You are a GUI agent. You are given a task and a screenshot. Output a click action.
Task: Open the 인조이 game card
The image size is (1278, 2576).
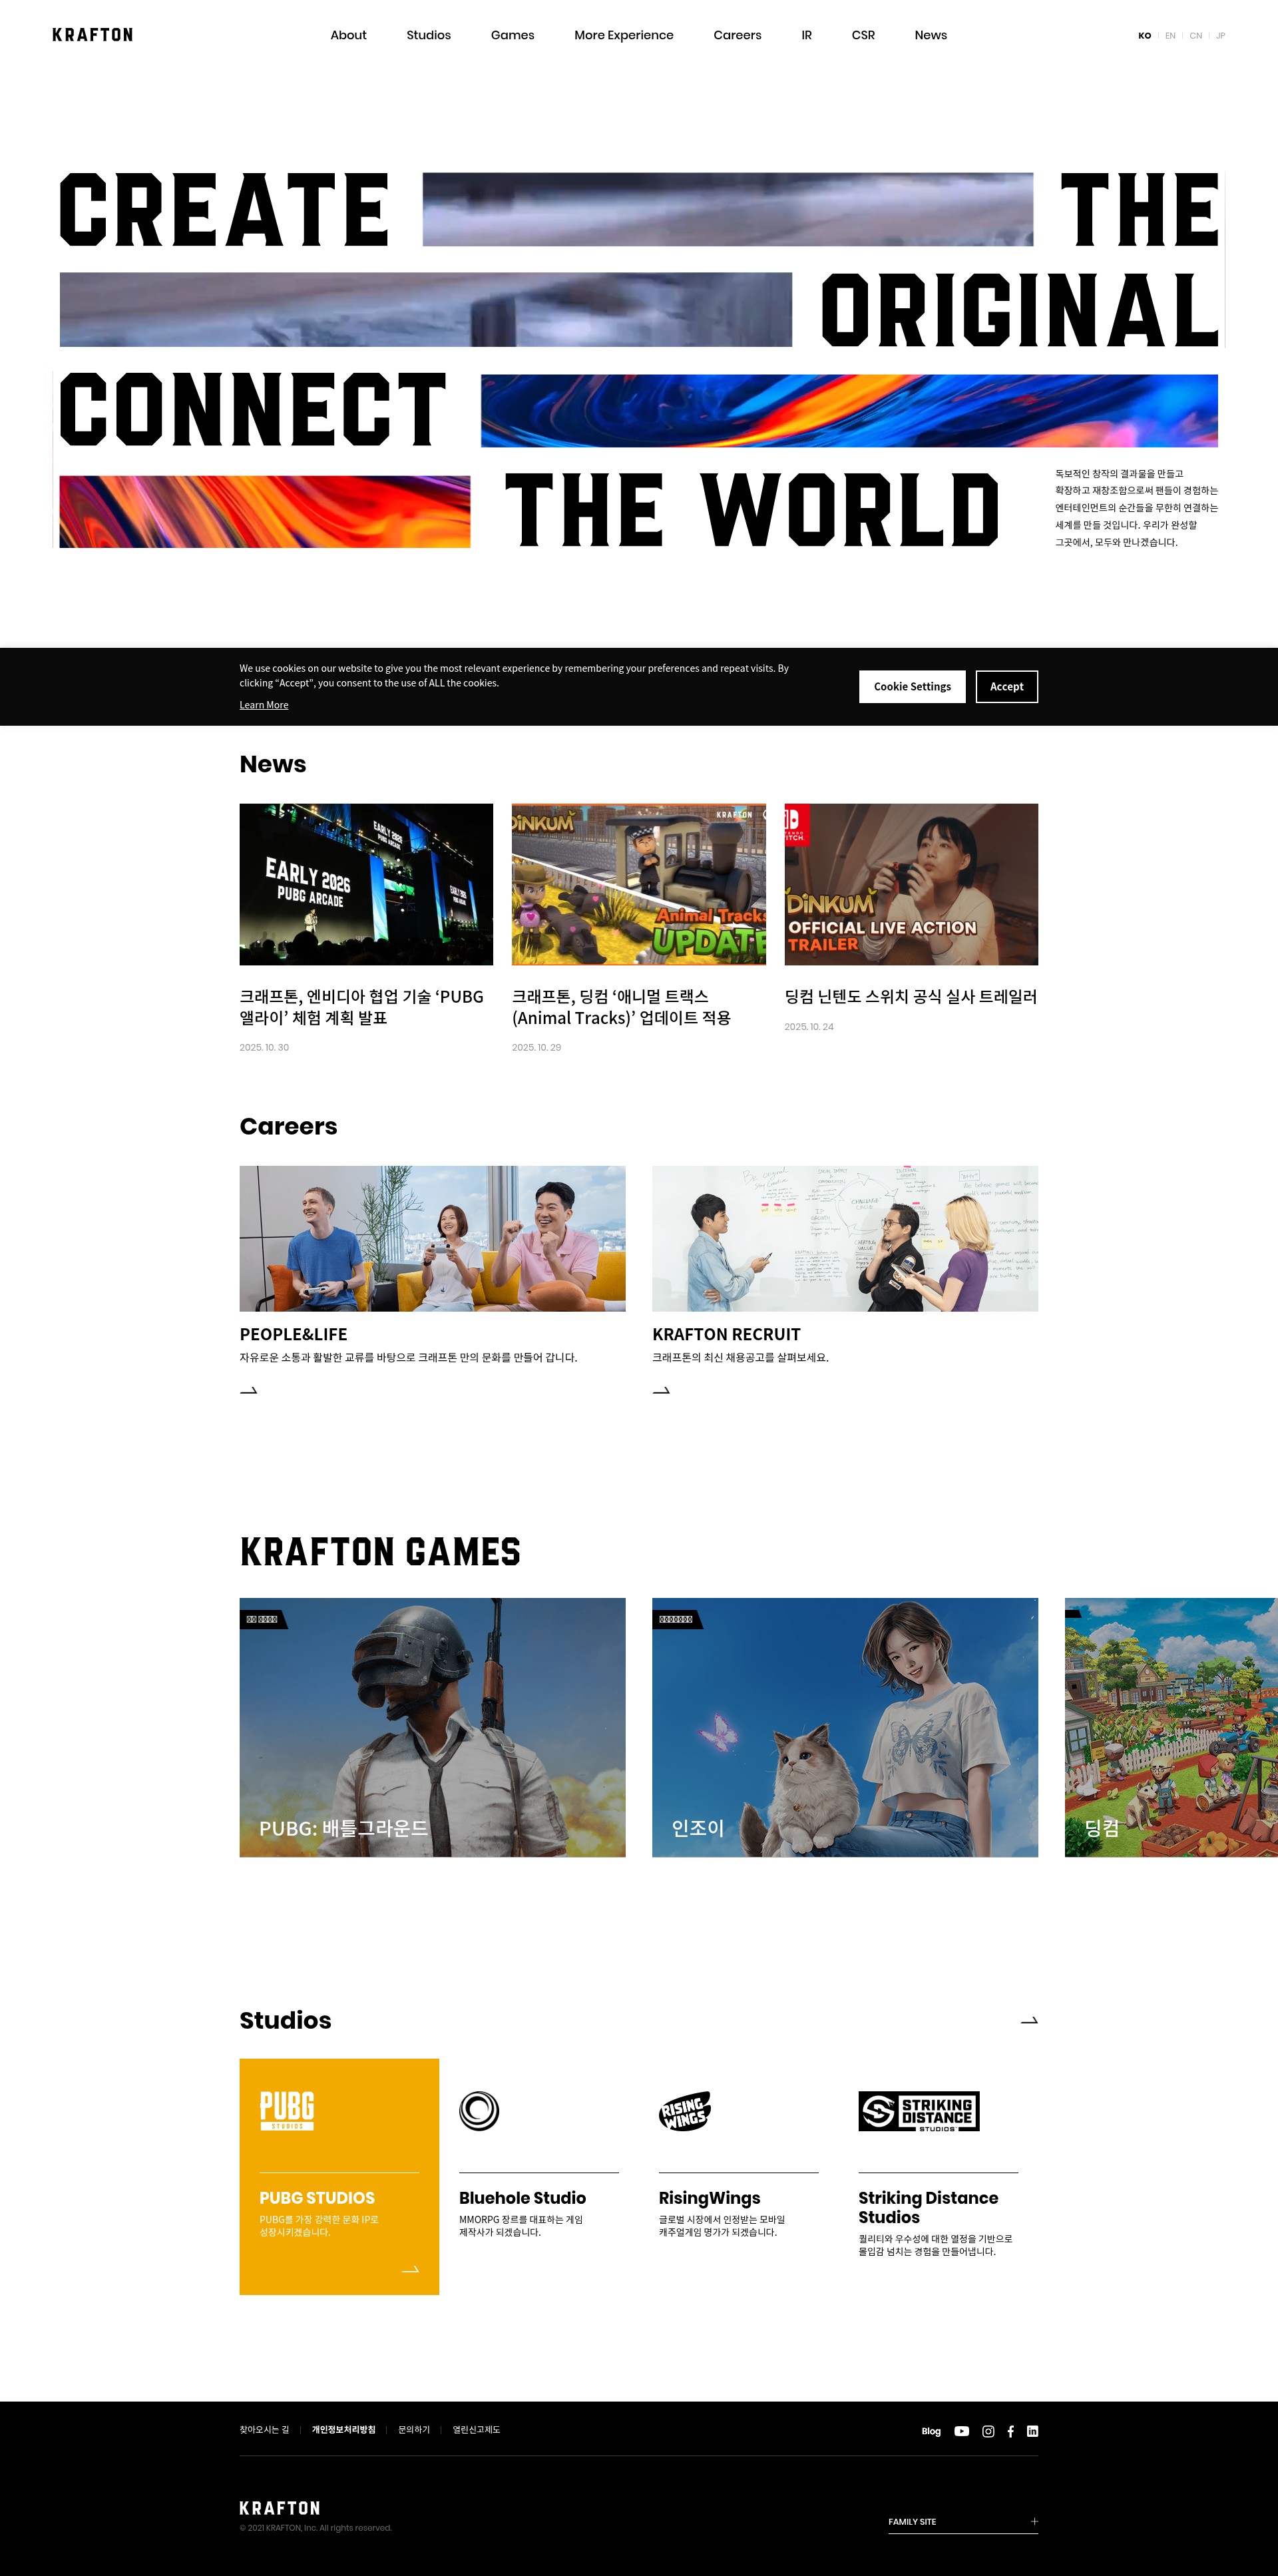(x=845, y=1727)
